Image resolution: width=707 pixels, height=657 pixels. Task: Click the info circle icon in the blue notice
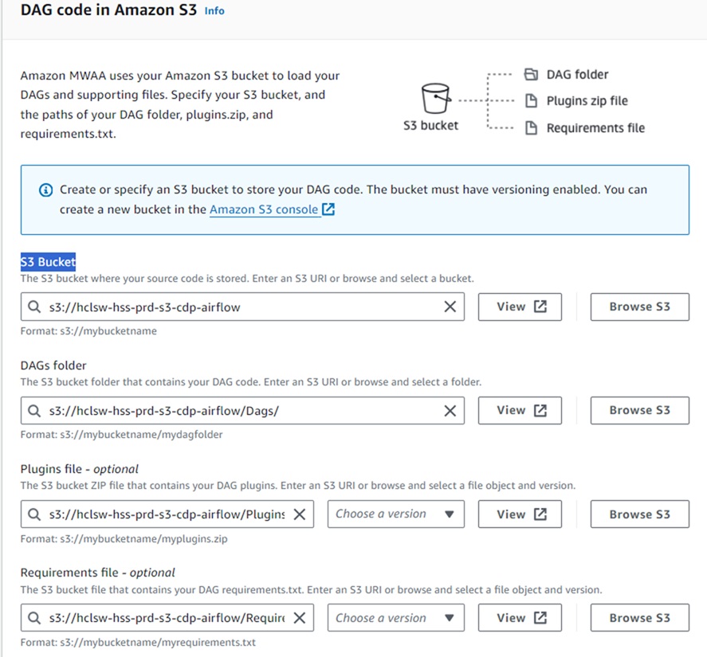coord(45,190)
